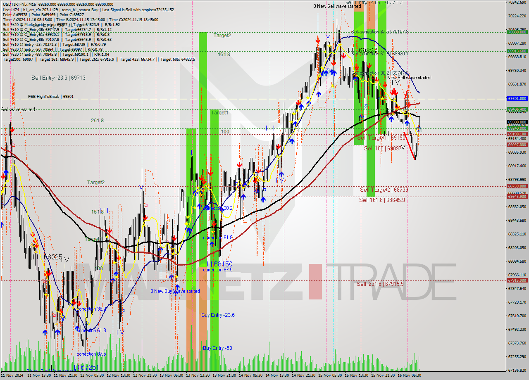The height and width of the screenshot is (380, 529).
Task: Click the 70080.000 green price tag
Action: (x=517, y=32)
